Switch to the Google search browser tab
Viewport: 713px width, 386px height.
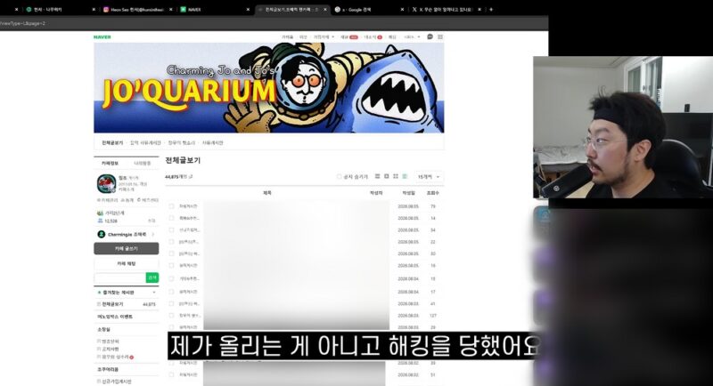(x=367, y=10)
